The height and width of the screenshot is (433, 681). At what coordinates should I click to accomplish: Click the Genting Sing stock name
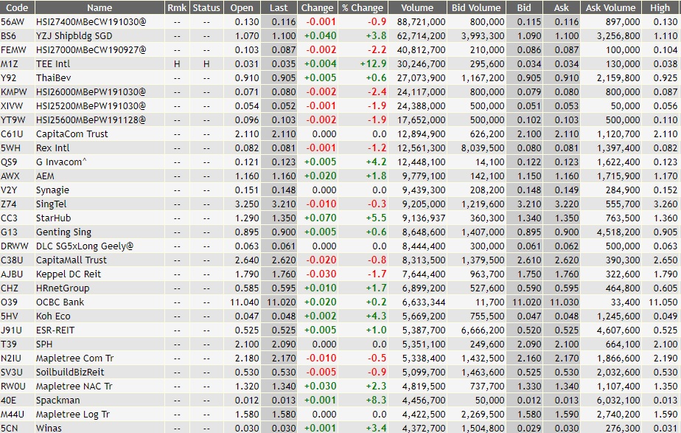tap(63, 232)
